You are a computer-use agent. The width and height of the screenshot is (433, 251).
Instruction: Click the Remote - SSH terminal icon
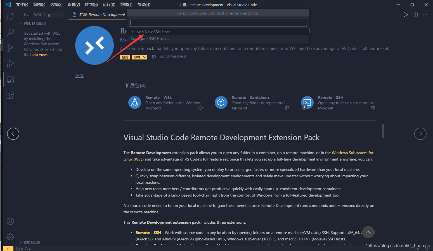pos(307,102)
